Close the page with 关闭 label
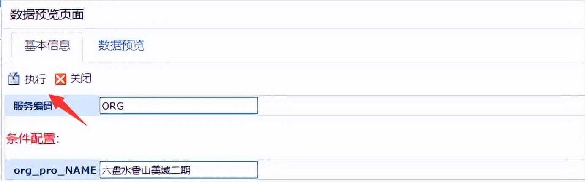 pyautogui.click(x=81, y=79)
